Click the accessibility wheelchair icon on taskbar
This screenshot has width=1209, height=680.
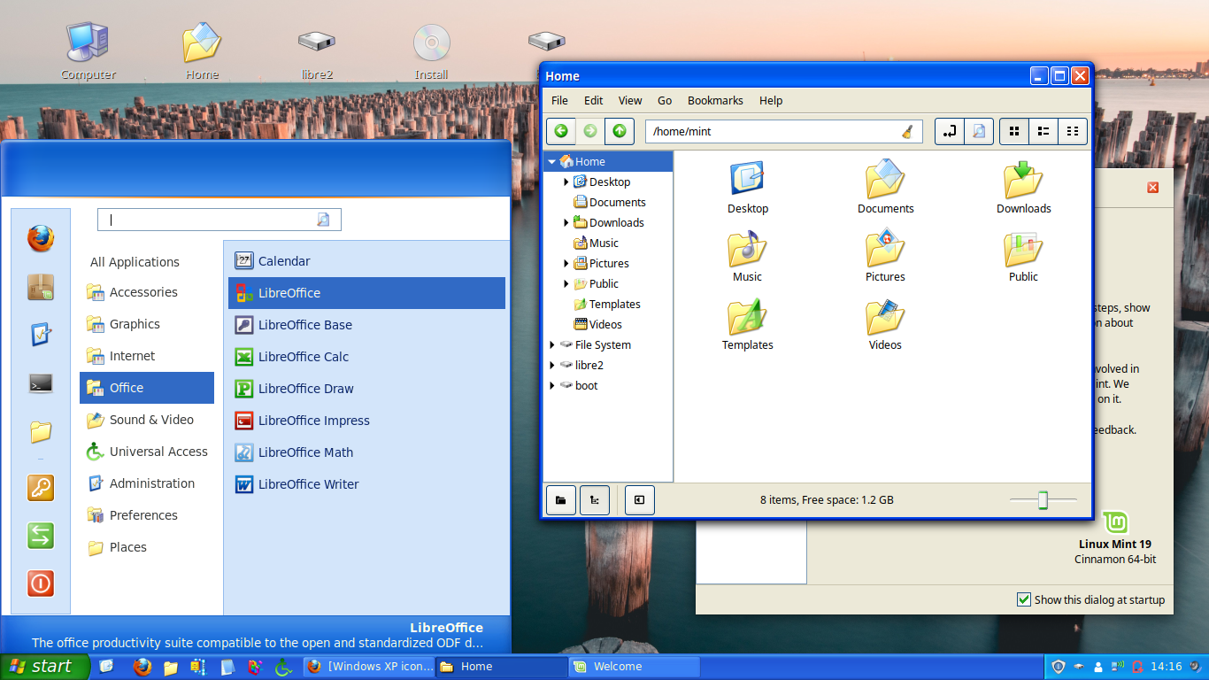[x=283, y=667]
